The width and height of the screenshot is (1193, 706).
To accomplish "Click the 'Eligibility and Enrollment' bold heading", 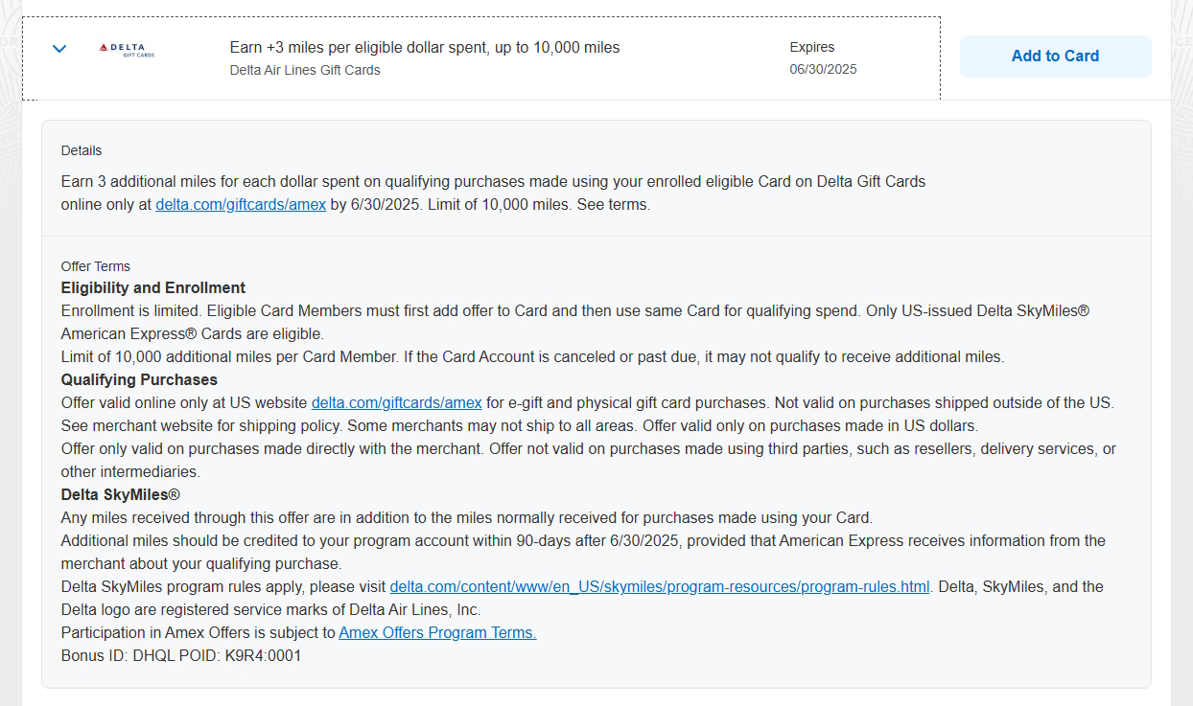I will pos(153,287).
